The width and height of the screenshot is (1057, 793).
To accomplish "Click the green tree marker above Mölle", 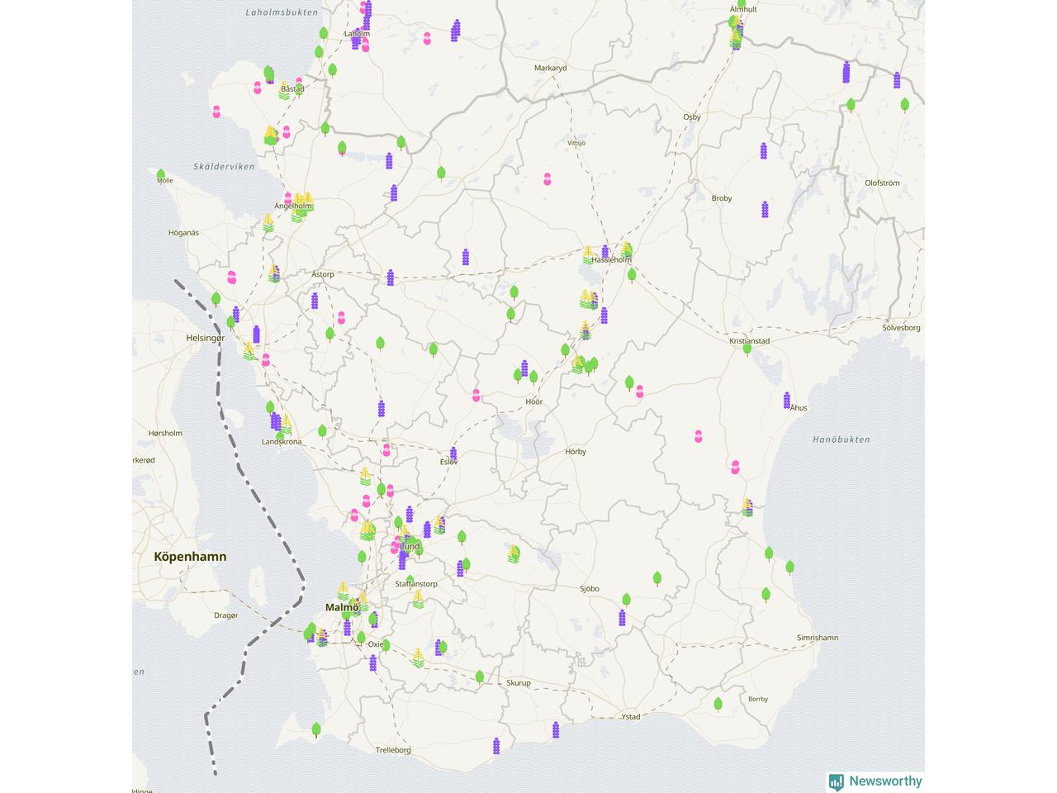I will pos(161,175).
